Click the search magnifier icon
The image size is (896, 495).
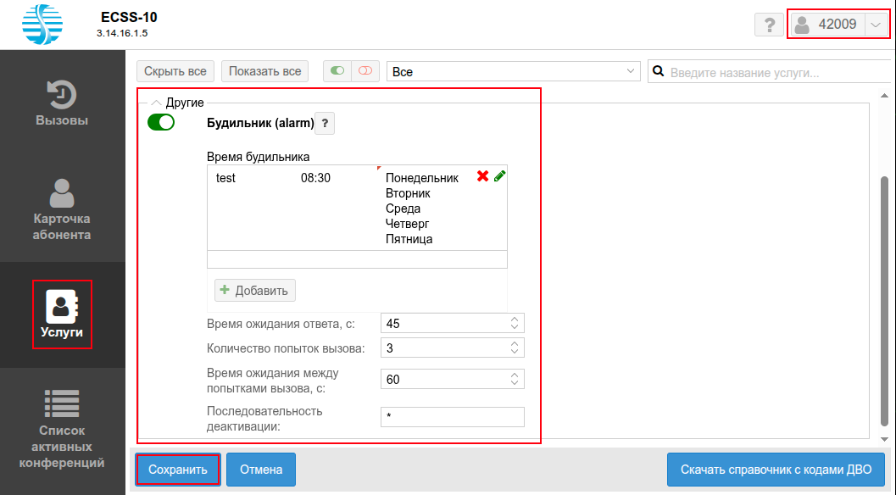(x=659, y=72)
